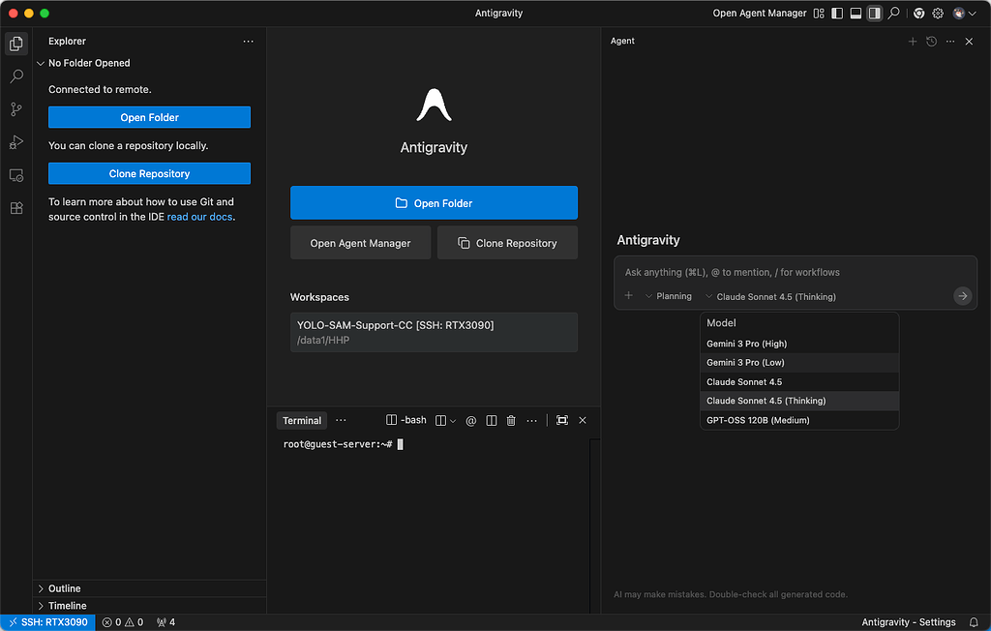The height and width of the screenshot is (631, 991).
Task: Click Clone Repository on the welcome page
Action: point(507,243)
